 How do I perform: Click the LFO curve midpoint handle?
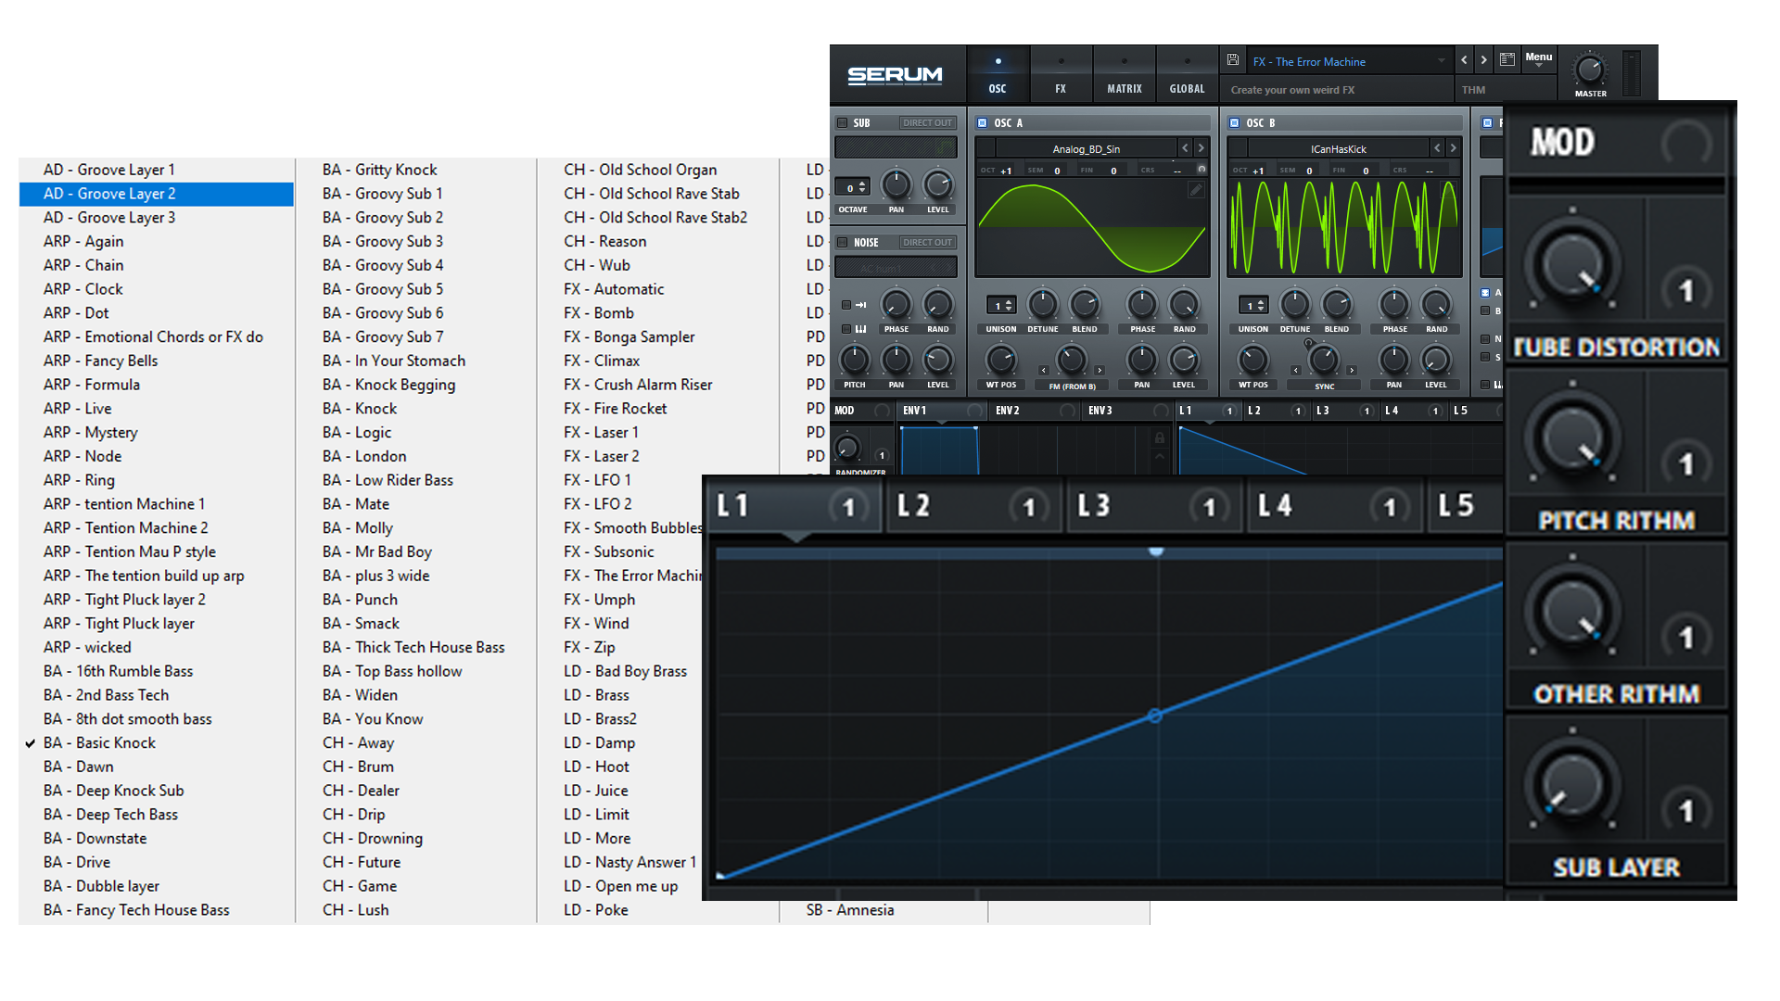1155,716
